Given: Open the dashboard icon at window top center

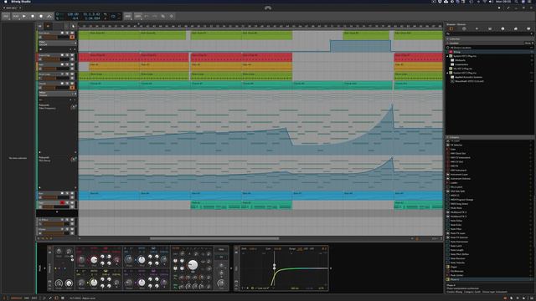Looking at the screenshot, I should point(268,8).
